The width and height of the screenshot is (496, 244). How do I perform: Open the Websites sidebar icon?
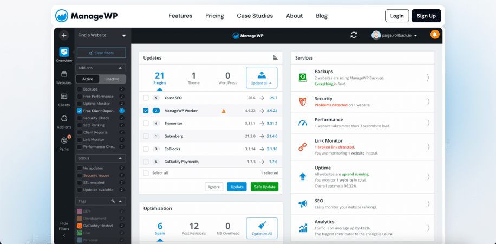64,74
